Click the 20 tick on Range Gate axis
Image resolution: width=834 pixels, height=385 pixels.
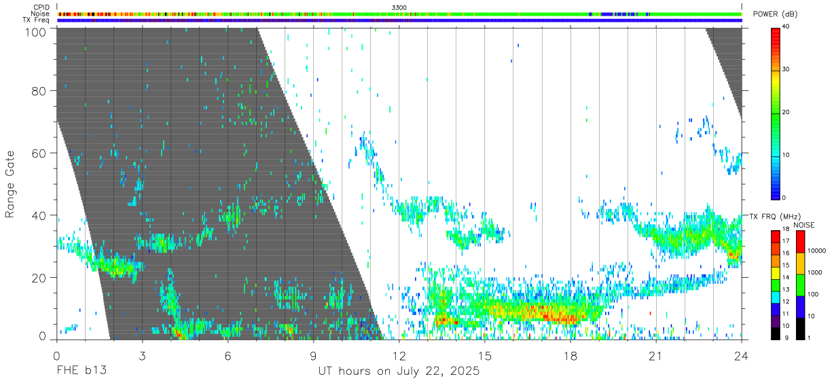(x=40, y=278)
